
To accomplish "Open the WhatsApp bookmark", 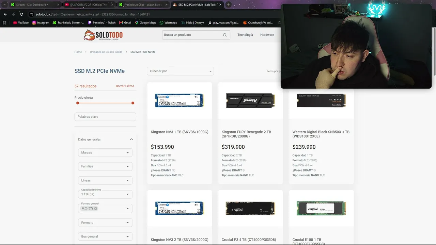I will (x=168, y=23).
